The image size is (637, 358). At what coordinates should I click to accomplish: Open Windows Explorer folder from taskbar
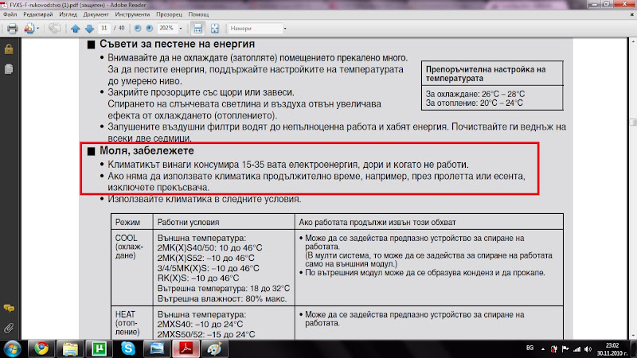(70, 349)
